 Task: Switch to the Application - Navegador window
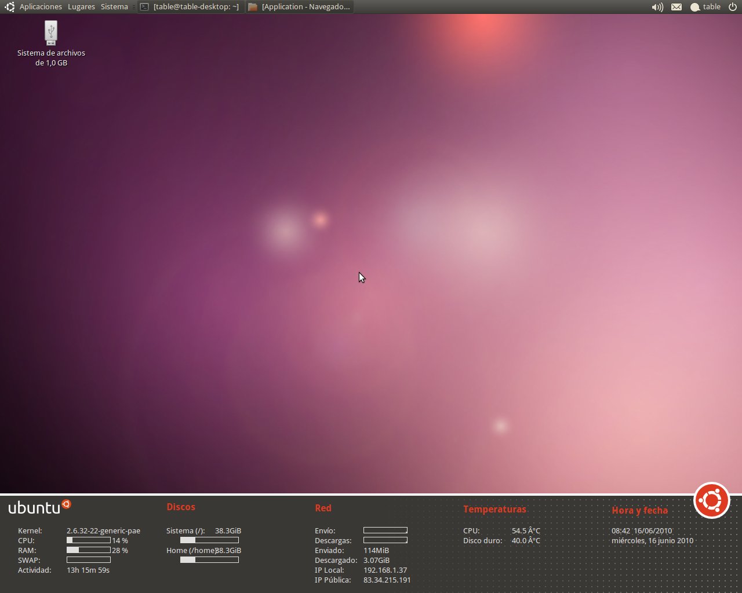(300, 7)
